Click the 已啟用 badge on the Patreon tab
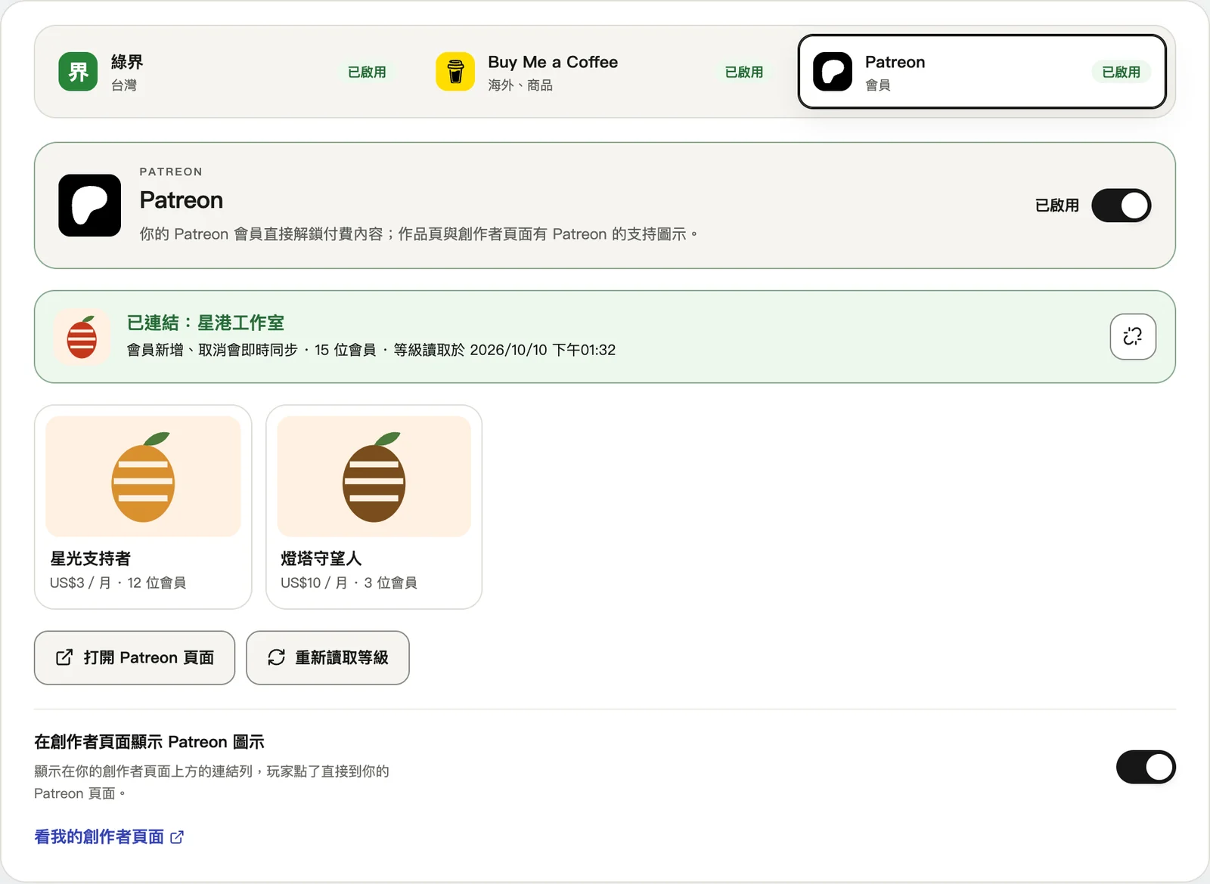 [1121, 72]
